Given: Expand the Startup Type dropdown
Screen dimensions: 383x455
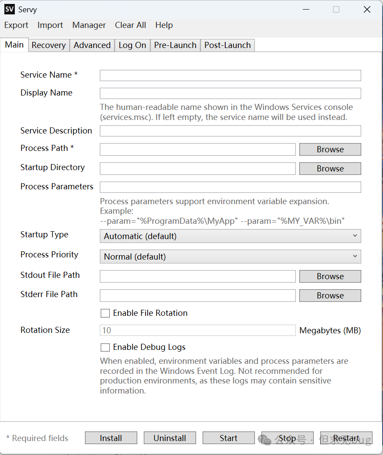Looking at the screenshot, I should point(230,236).
